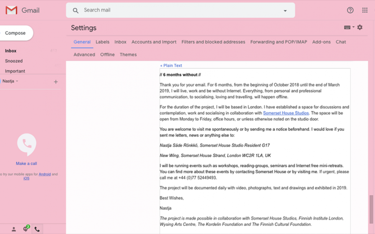The image size is (375, 234).
Task: Open Filters and blocked addresses tab
Action: pyautogui.click(x=213, y=42)
